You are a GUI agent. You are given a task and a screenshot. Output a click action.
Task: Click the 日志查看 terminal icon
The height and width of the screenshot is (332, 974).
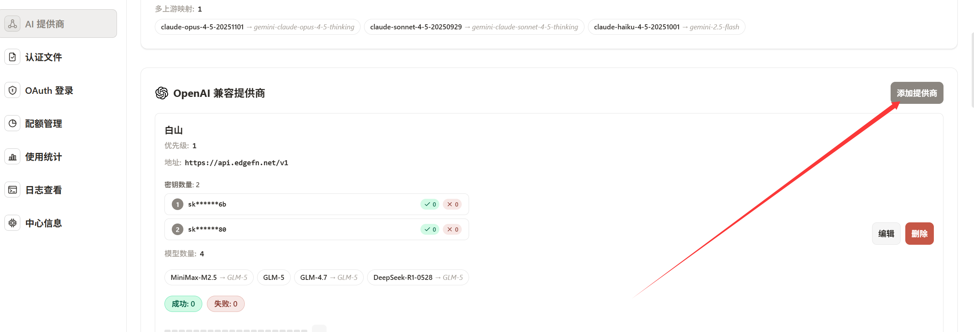click(12, 190)
